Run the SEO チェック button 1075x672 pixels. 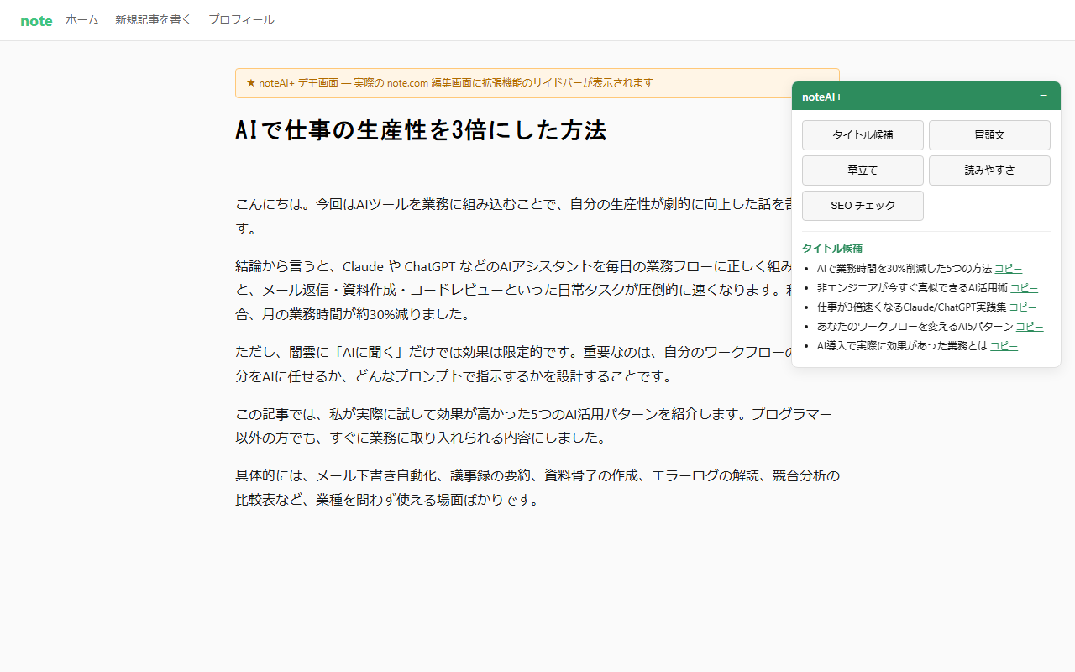pyautogui.click(x=863, y=206)
